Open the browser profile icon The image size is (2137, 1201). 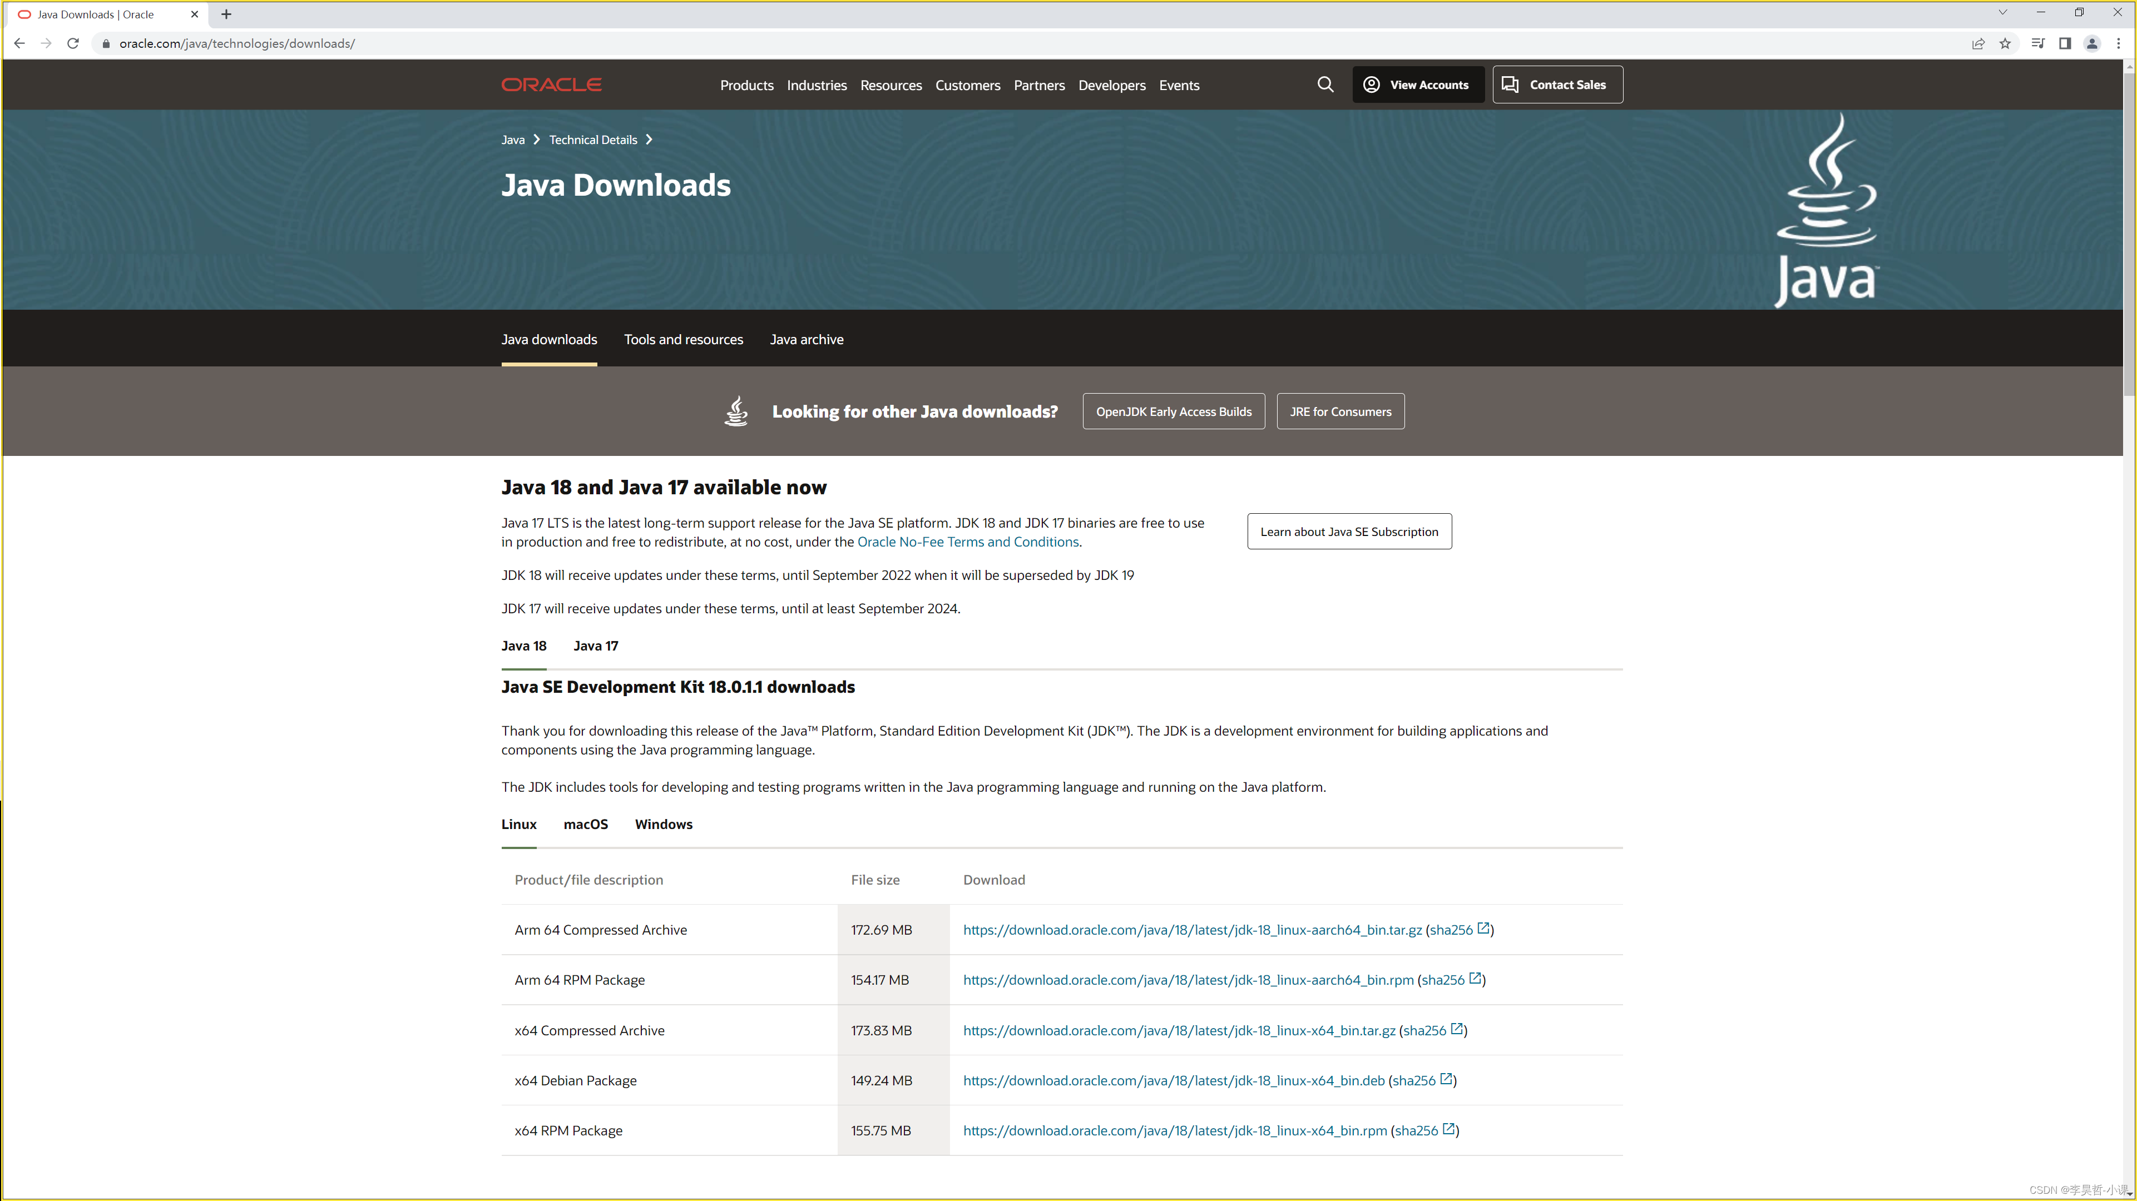pyautogui.click(x=2092, y=43)
